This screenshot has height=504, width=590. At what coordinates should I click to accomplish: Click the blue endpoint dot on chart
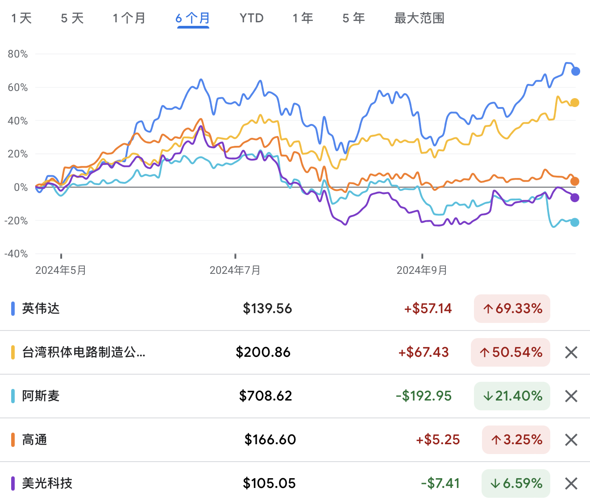click(x=576, y=71)
